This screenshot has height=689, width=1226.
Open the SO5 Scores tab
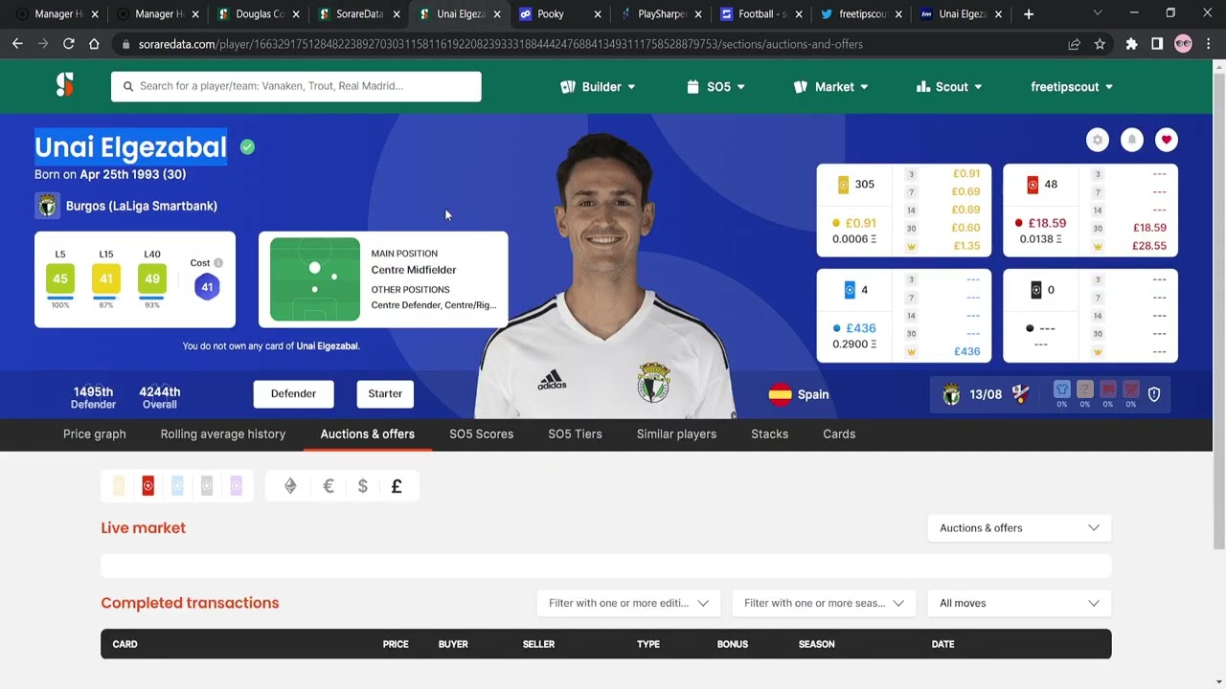[x=482, y=434]
